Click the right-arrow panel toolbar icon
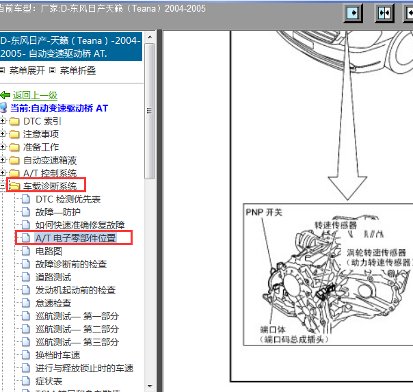The width and height of the screenshot is (413, 392). pos(354,13)
